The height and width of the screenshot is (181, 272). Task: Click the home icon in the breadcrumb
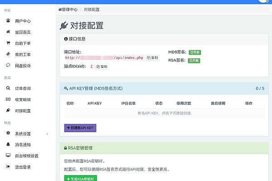60,10
